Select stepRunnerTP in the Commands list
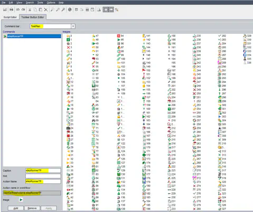The image size is (253, 212). (x=32, y=36)
